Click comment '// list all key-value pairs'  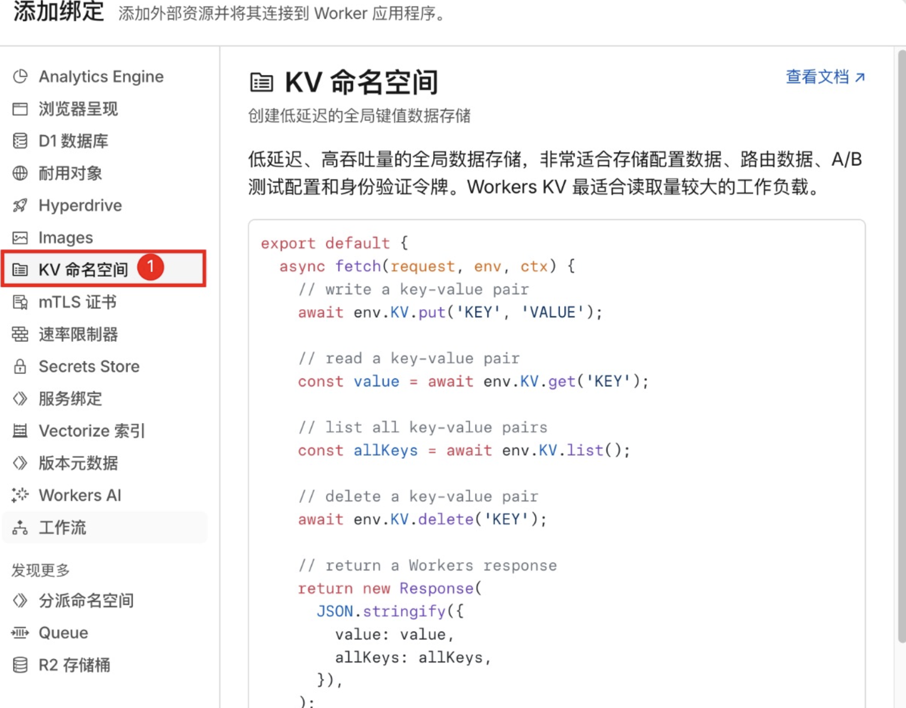422,427
